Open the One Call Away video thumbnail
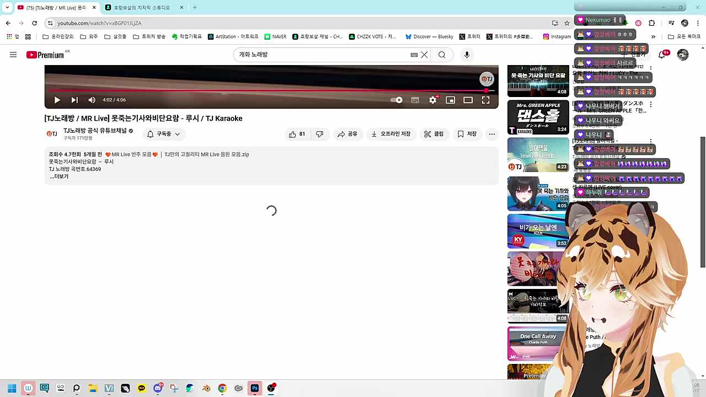 pyautogui.click(x=538, y=344)
